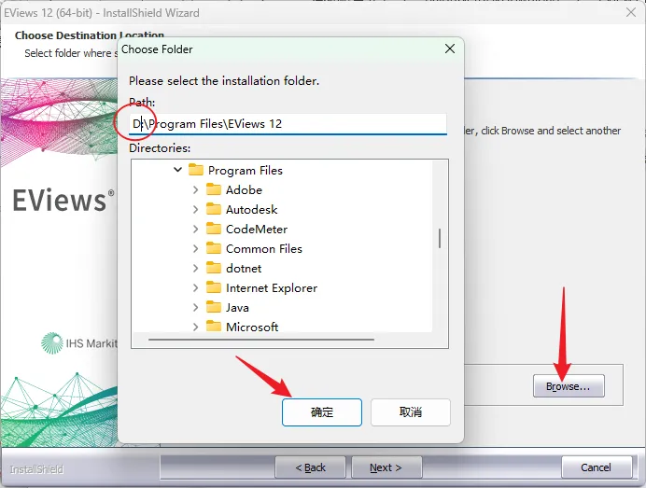
Task: Select the 'Microsoft' directory label
Action: coord(252,327)
